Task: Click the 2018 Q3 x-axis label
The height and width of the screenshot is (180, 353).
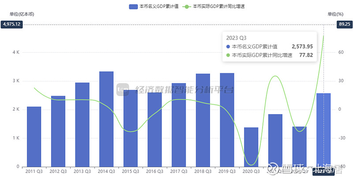Action: (203, 171)
